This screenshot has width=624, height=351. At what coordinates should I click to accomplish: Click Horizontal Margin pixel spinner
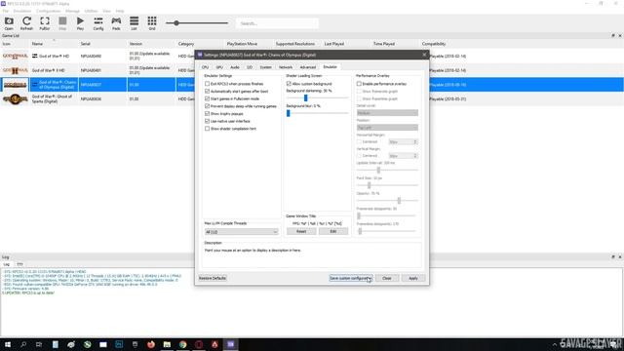[403, 141]
